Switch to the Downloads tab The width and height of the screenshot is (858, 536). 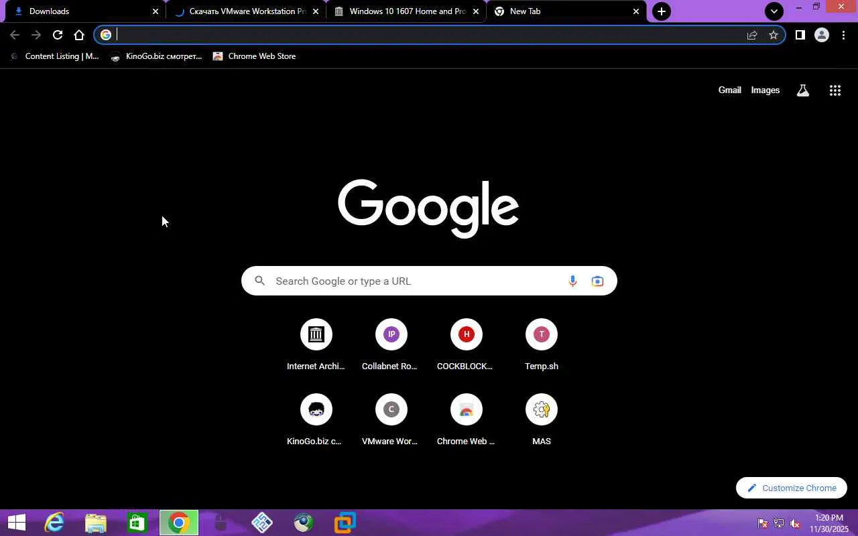[x=84, y=11]
